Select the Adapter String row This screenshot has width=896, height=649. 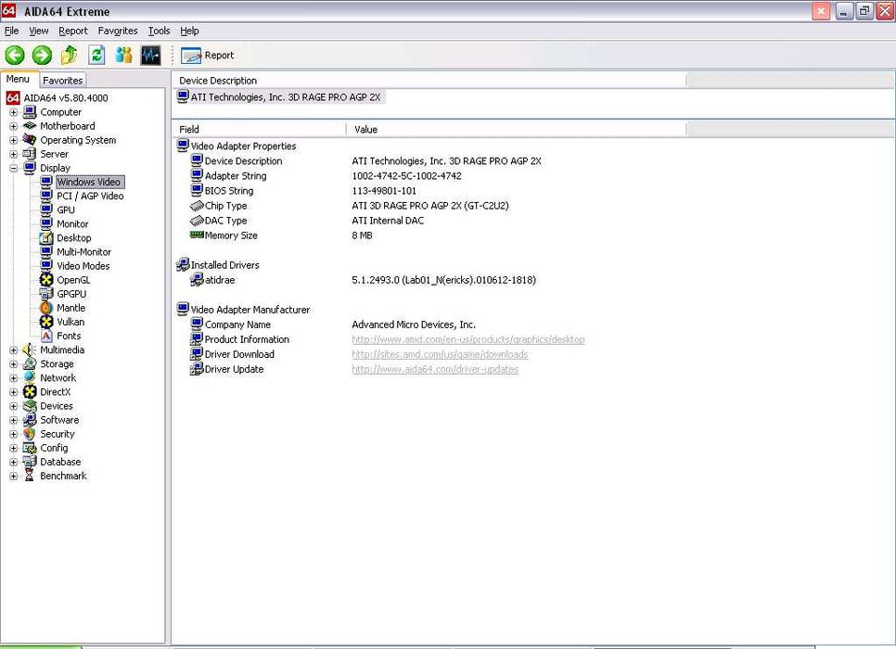326,176
